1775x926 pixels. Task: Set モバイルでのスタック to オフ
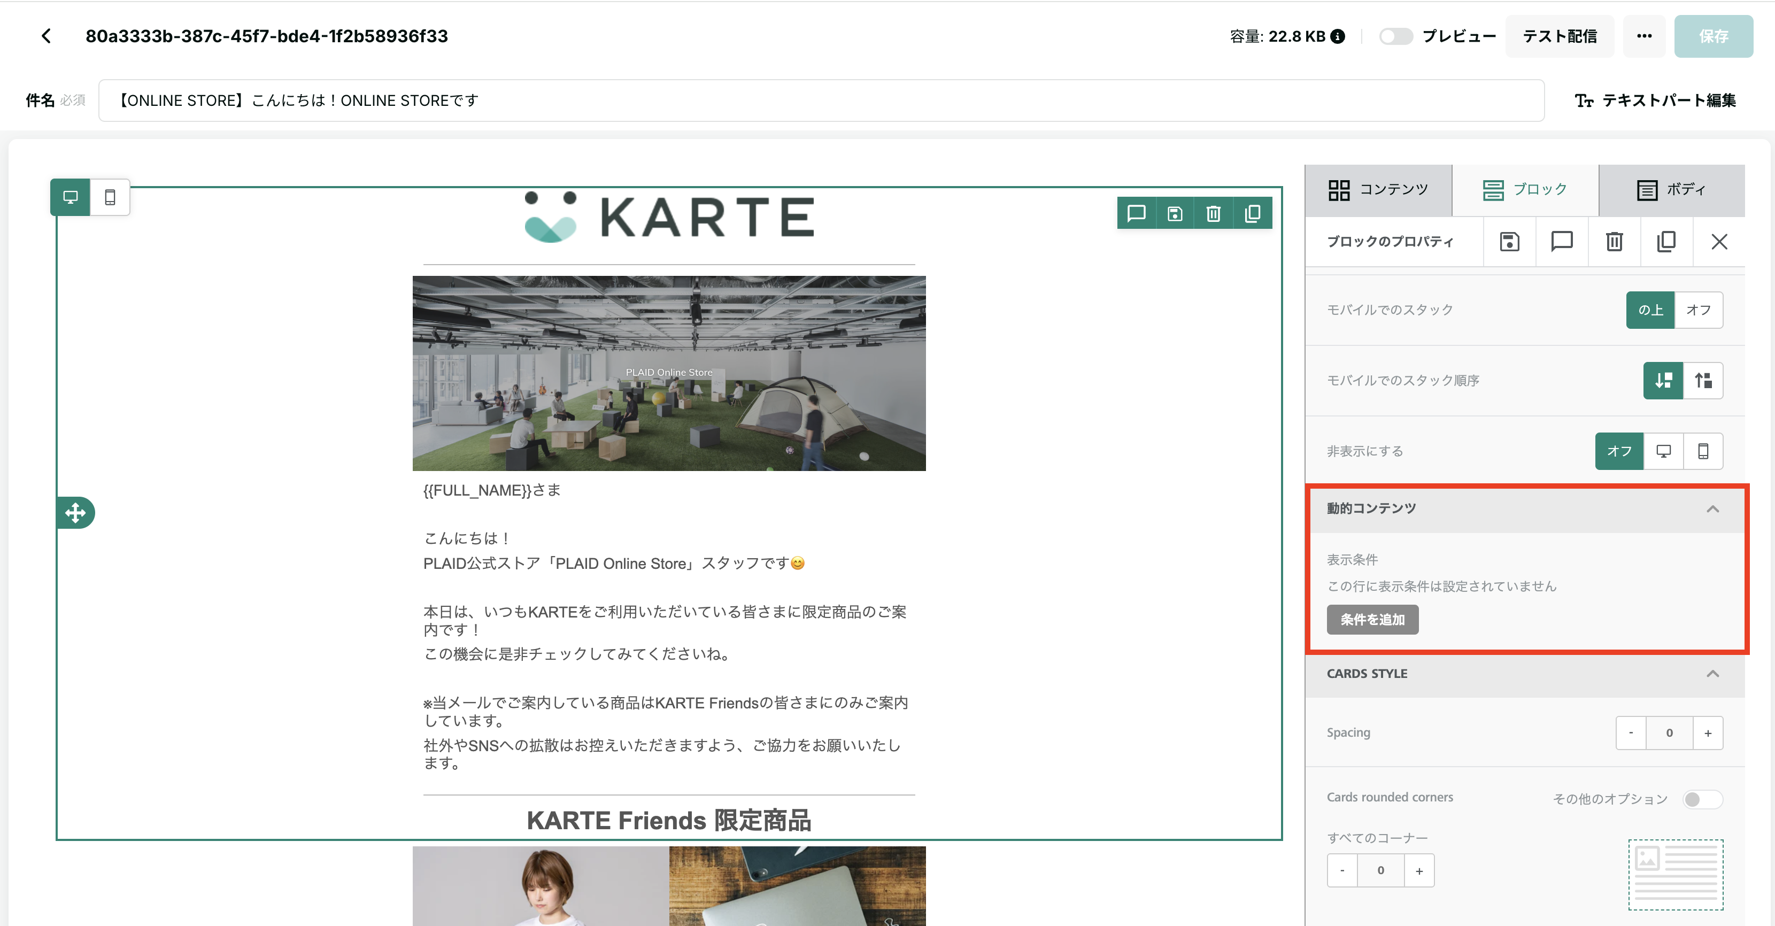[1698, 310]
